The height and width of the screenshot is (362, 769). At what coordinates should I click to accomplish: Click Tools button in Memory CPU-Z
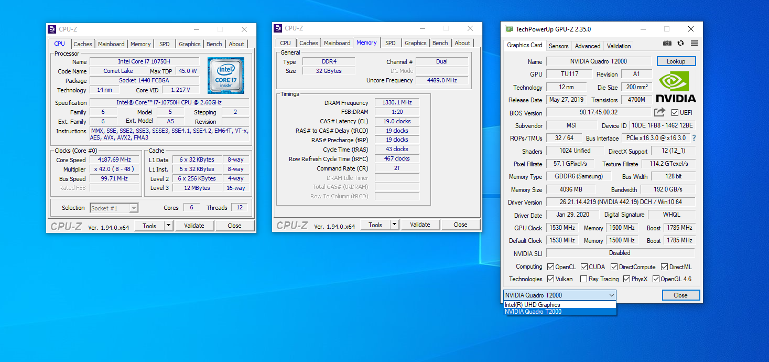[x=375, y=225]
